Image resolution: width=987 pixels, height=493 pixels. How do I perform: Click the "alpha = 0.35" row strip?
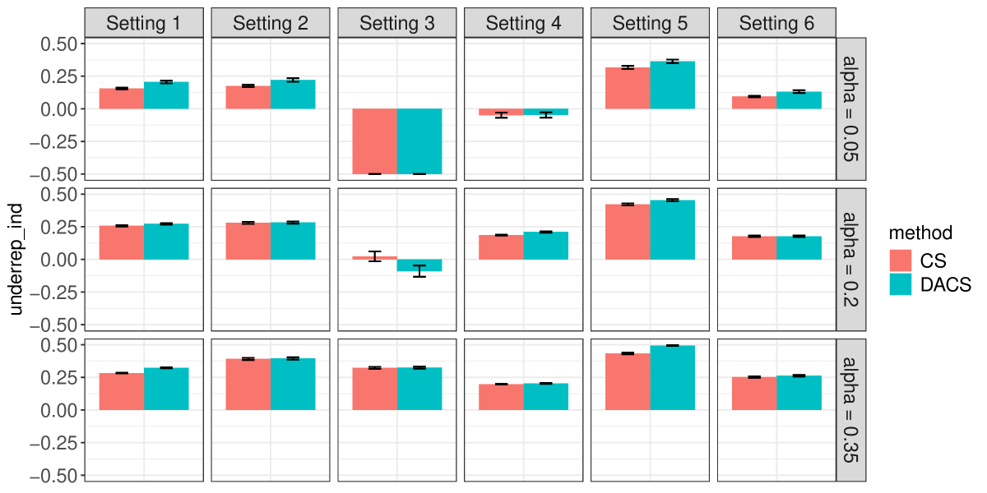851,410
